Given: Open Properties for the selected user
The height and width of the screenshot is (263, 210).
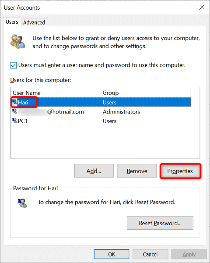Looking at the screenshot, I should pos(180,171).
